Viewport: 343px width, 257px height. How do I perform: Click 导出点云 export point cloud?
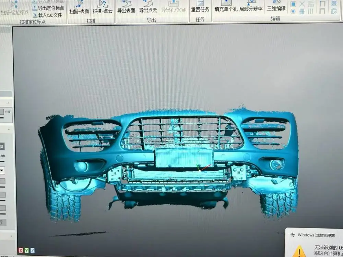click(148, 7)
